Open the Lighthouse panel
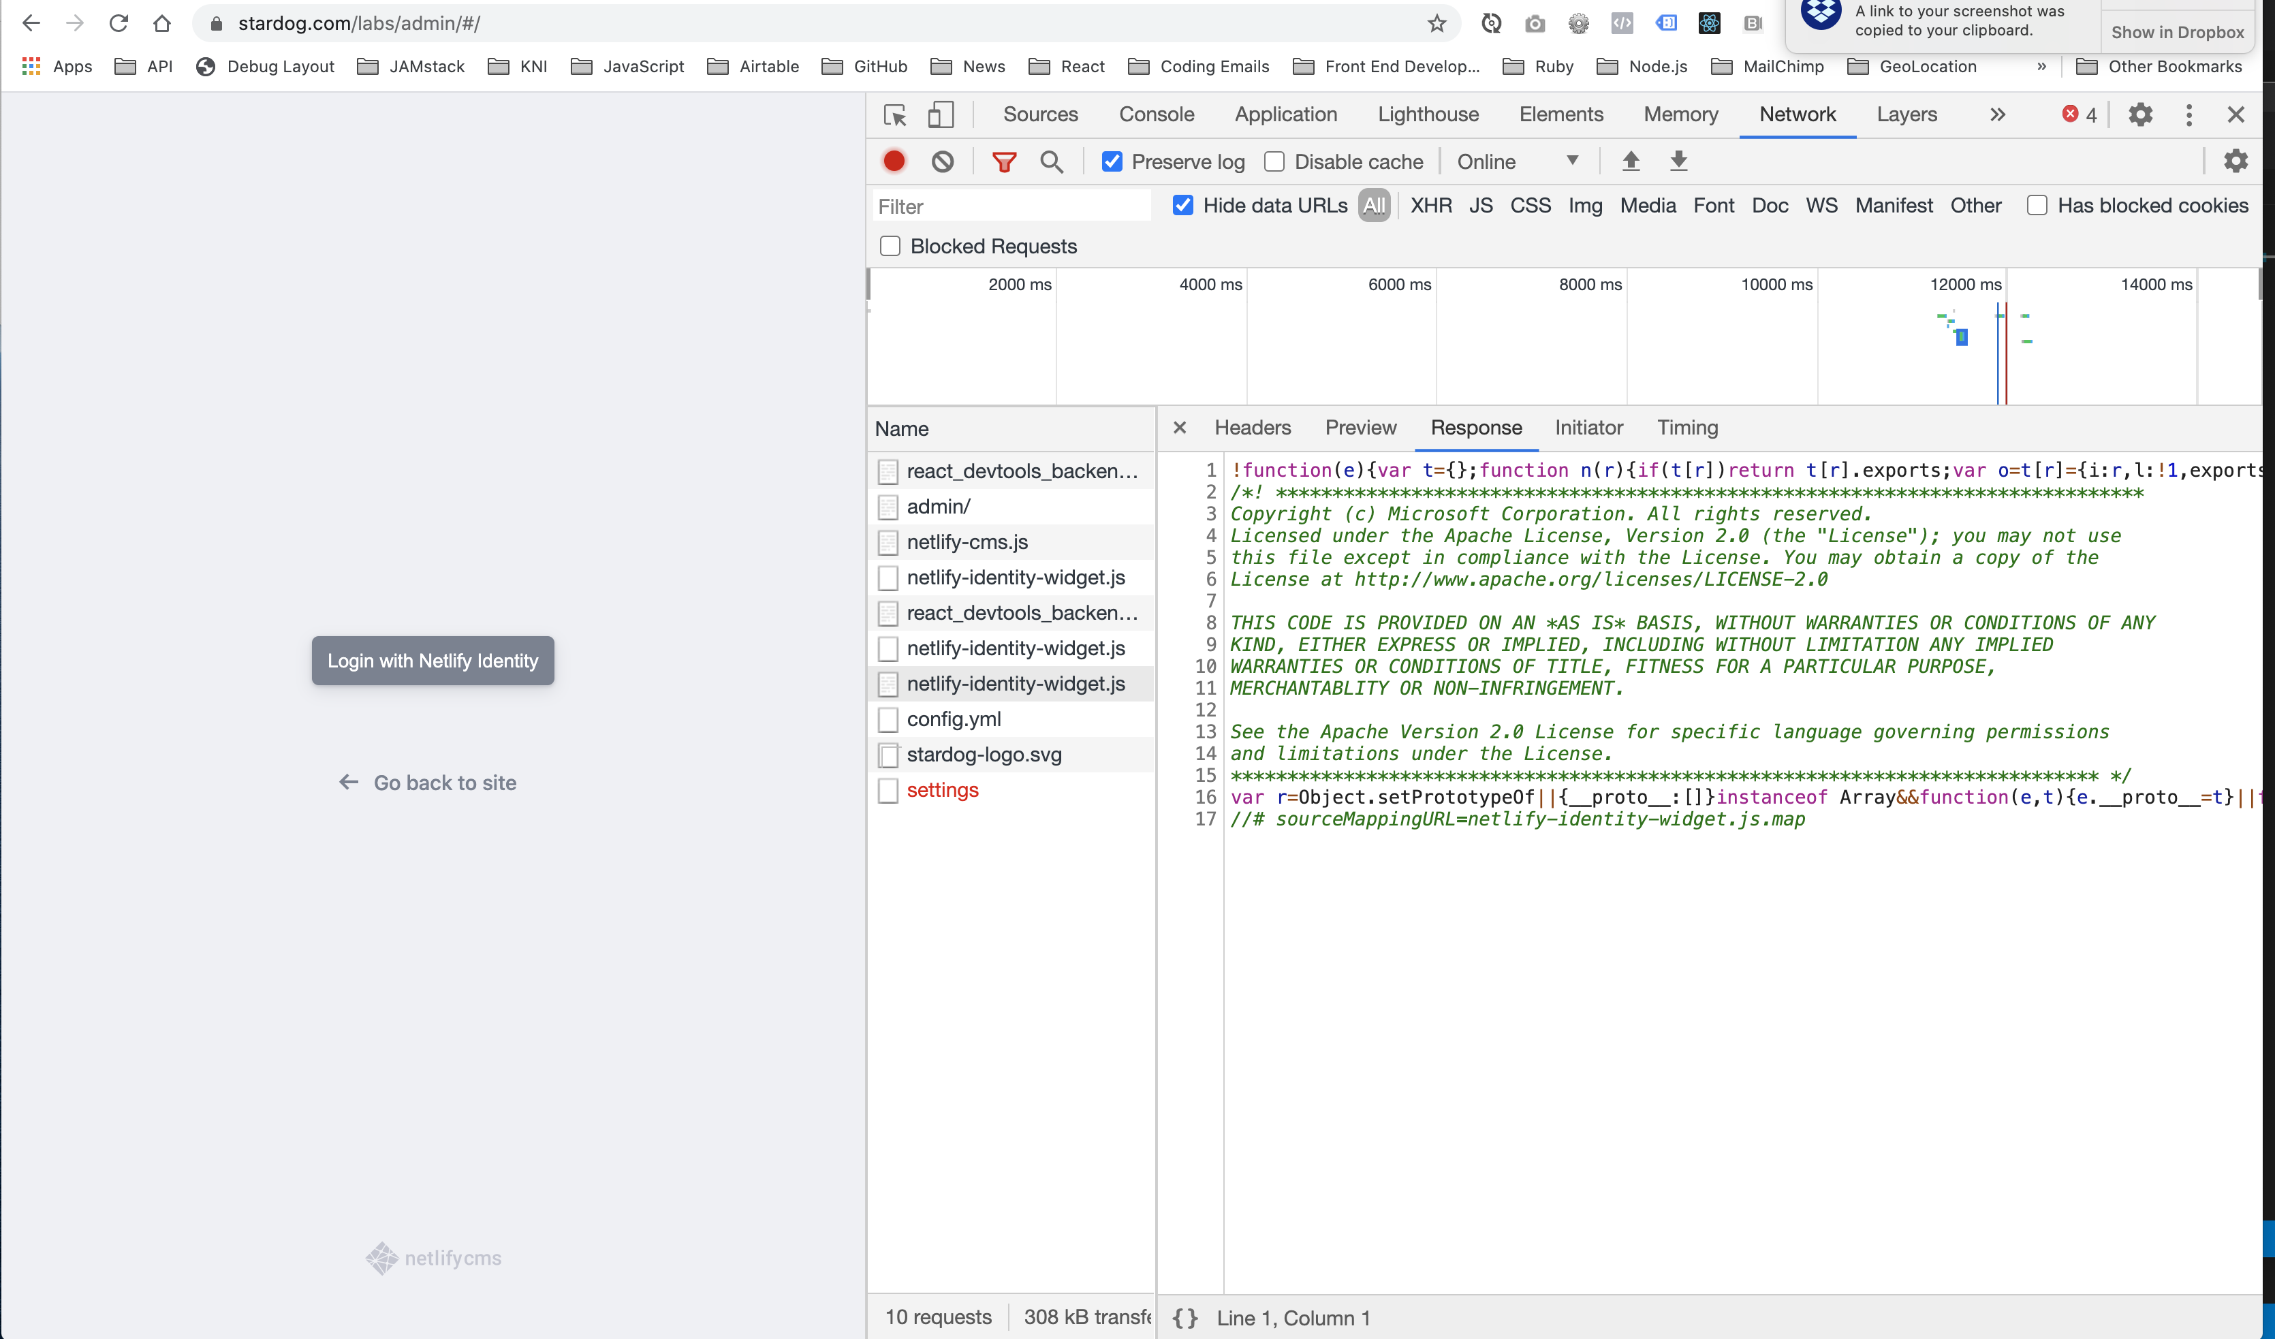2275x1339 pixels. point(1427,114)
